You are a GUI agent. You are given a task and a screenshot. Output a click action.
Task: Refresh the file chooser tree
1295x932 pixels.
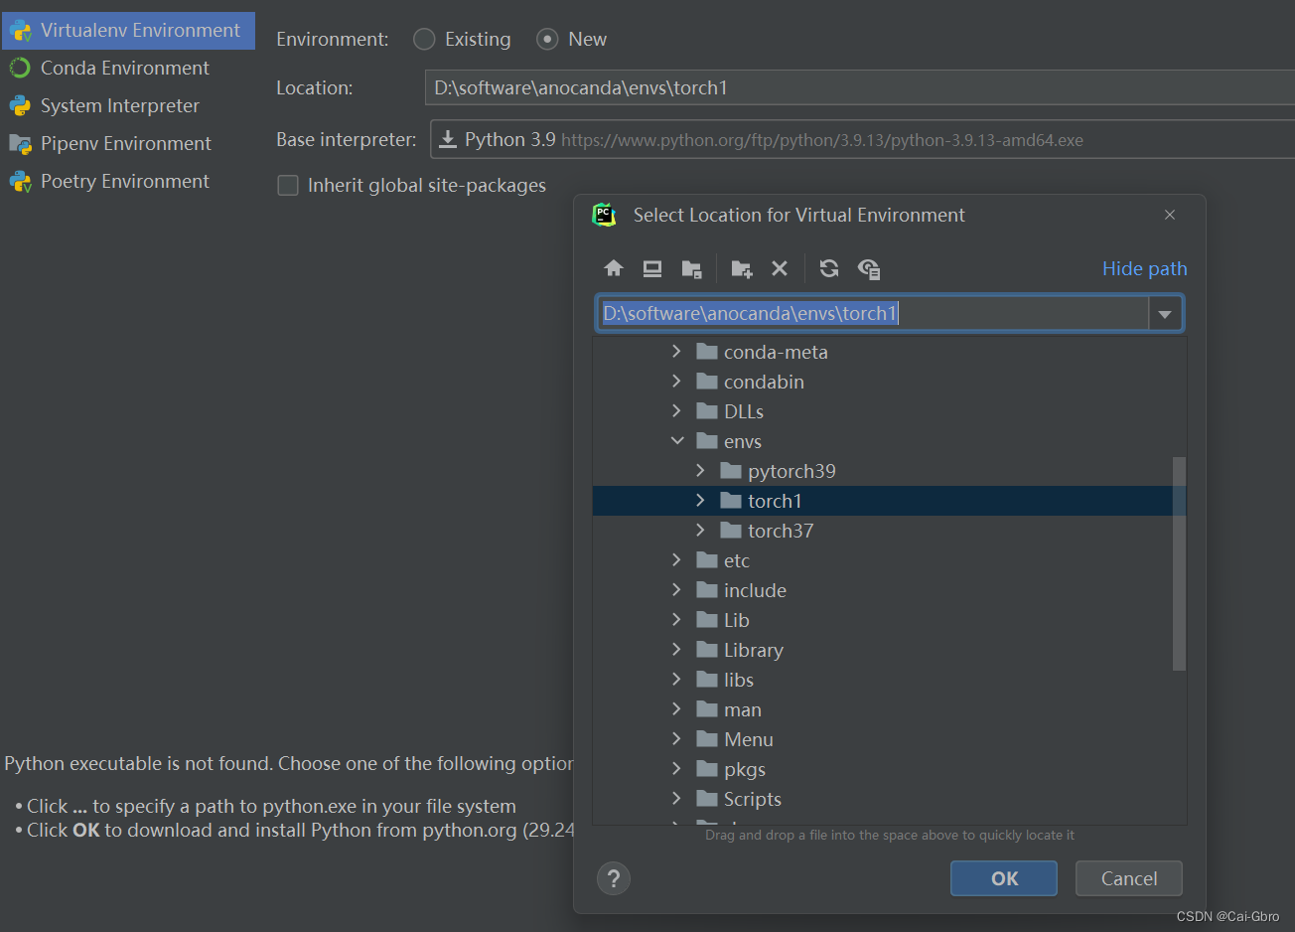(829, 268)
